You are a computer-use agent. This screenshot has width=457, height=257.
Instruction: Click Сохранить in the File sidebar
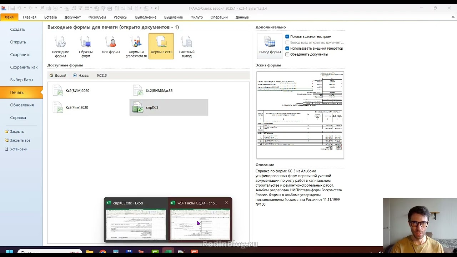coord(21,55)
